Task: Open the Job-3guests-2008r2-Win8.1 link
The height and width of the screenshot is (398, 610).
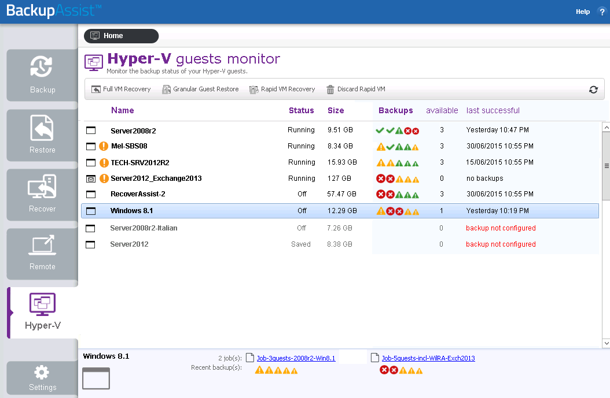Action: pos(296,358)
